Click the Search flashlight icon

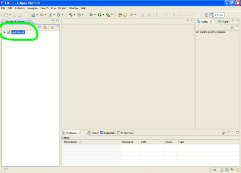click(131, 15)
